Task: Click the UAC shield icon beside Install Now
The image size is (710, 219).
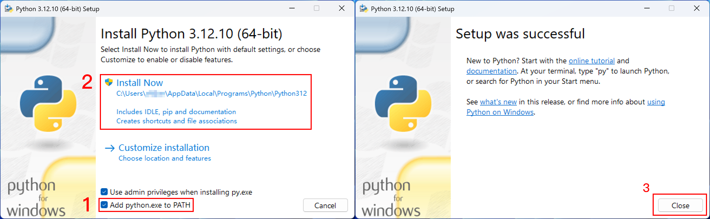Action: tap(109, 82)
